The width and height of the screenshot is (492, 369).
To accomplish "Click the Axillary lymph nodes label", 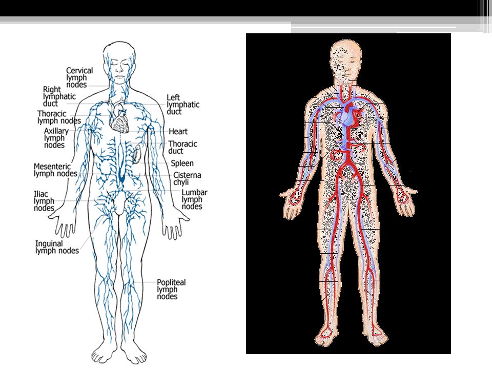I will click(x=56, y=138).
